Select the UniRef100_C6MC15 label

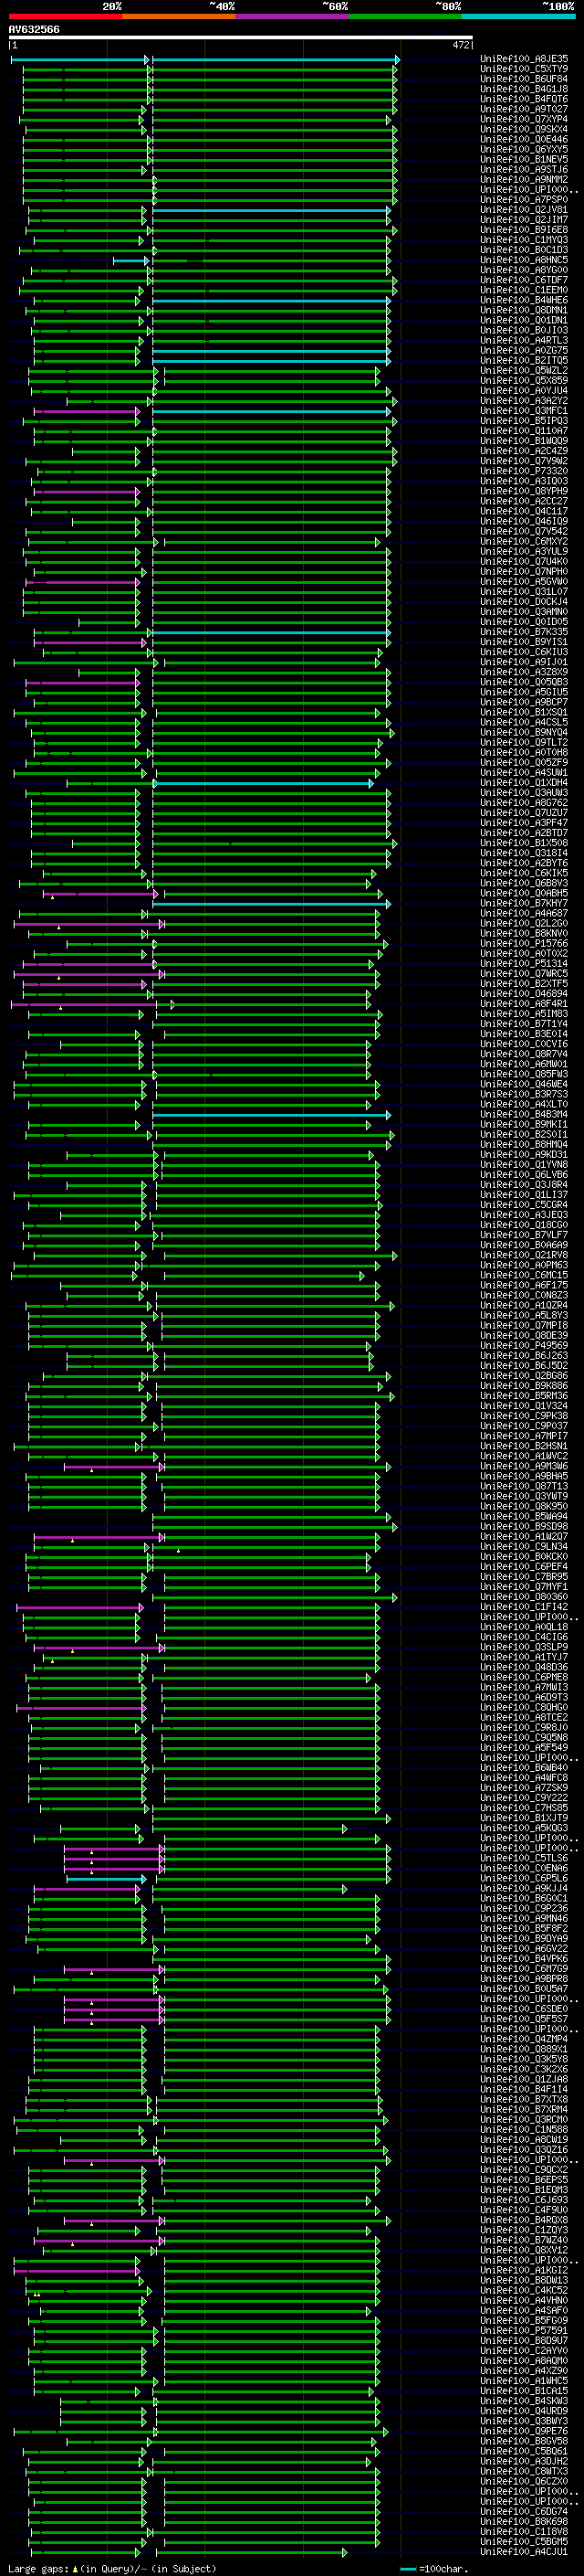coord(524,1275)
